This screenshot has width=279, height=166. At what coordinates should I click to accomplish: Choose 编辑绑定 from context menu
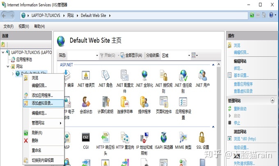[x=43, y=113]
